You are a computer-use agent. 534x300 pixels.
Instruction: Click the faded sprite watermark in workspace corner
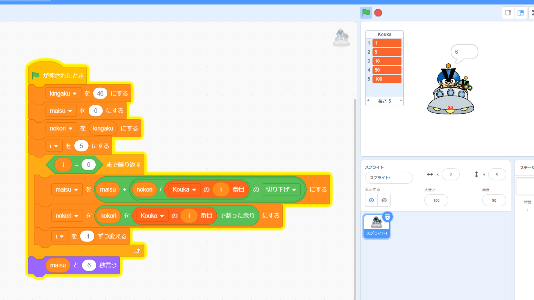click(341, 37)
